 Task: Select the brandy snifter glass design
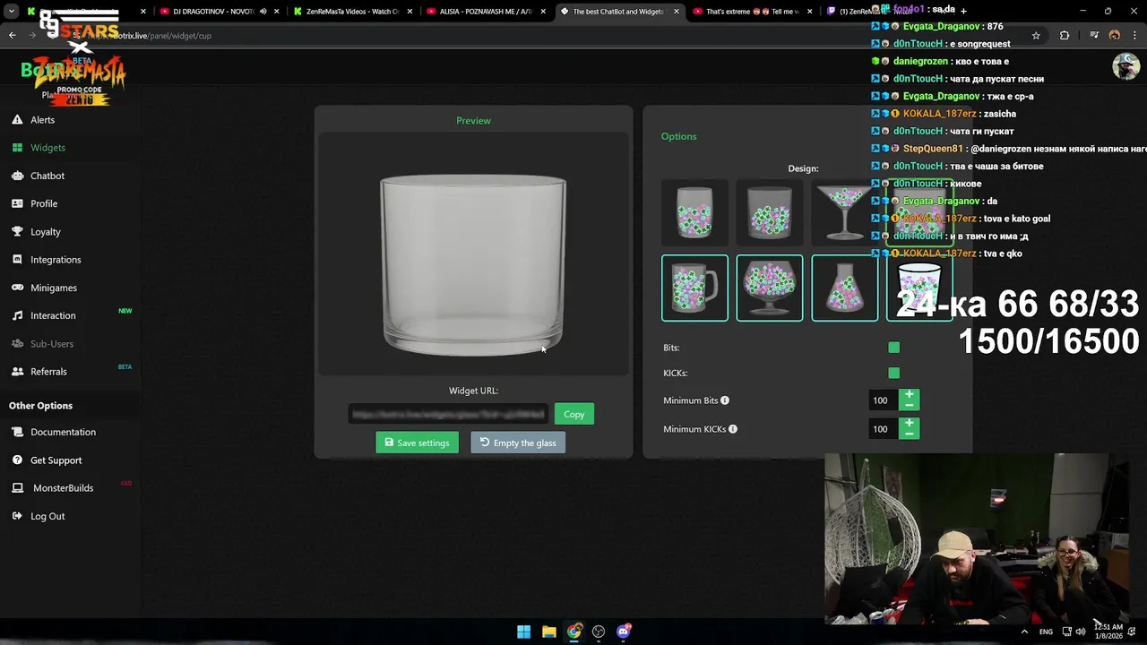(769, 288)
